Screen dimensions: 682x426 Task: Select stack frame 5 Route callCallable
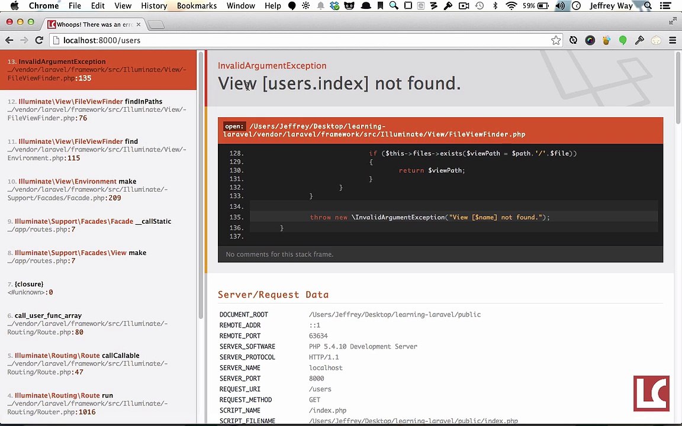tap(98, 364)
